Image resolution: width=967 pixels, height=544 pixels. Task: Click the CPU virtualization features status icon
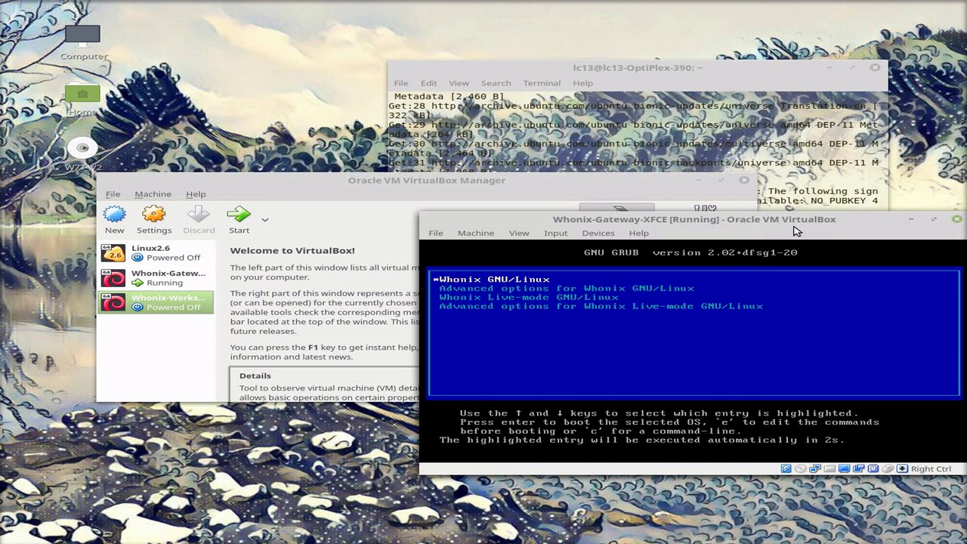point(873,468)
